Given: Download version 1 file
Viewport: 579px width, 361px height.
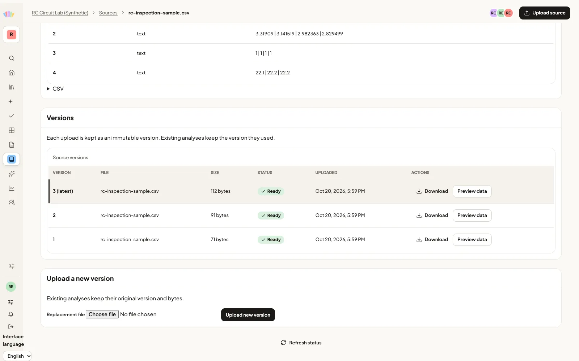Looking at the screenshot, I should pyautogui.click(x=432, y=240).
